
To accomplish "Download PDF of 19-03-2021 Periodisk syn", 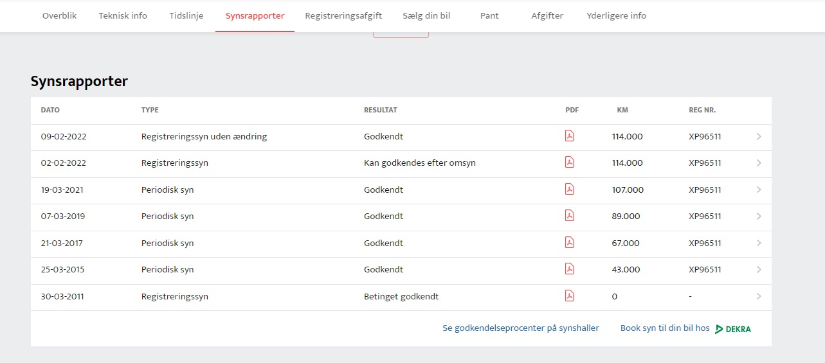I will tap(569, 189).
